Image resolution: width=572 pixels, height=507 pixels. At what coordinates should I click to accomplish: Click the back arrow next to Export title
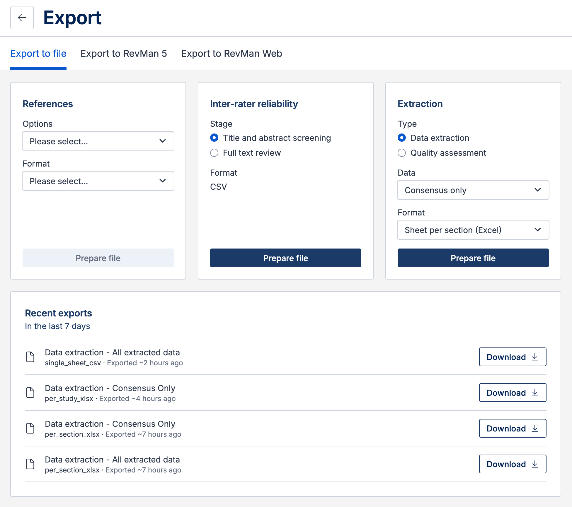(22, 18)
